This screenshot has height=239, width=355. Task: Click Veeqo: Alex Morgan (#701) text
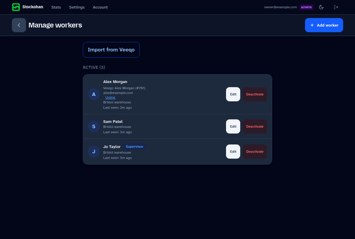point(124,88)
